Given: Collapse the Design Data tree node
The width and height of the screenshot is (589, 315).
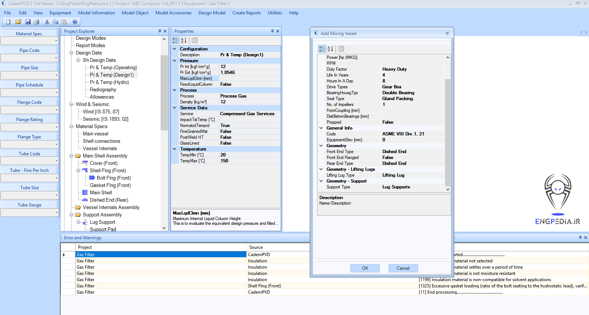Looking at the screenshot, I should click(x=71, y=53).
